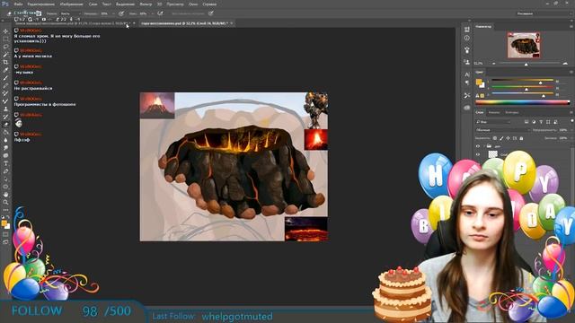
Task: Toggle Quick Mask mode
Action: (5, 234)
